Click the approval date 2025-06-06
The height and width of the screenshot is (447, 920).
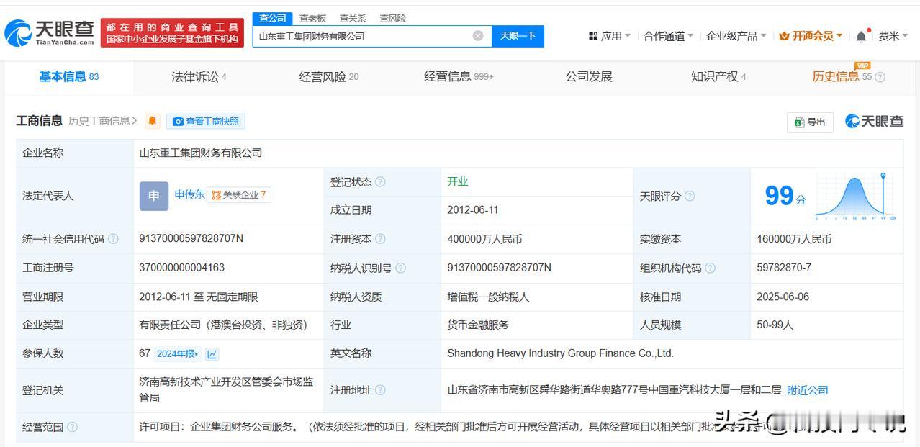click(783, 296)
